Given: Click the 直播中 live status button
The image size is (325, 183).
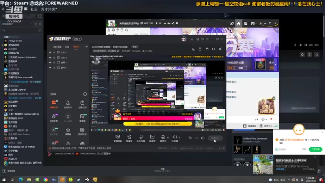Looking at the screenshot, I should coord(215,138).
